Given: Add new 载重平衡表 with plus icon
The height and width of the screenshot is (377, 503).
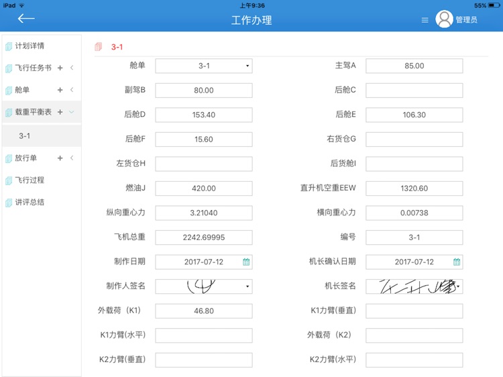Looking at the screenshot, I should (x=60, y=112).
